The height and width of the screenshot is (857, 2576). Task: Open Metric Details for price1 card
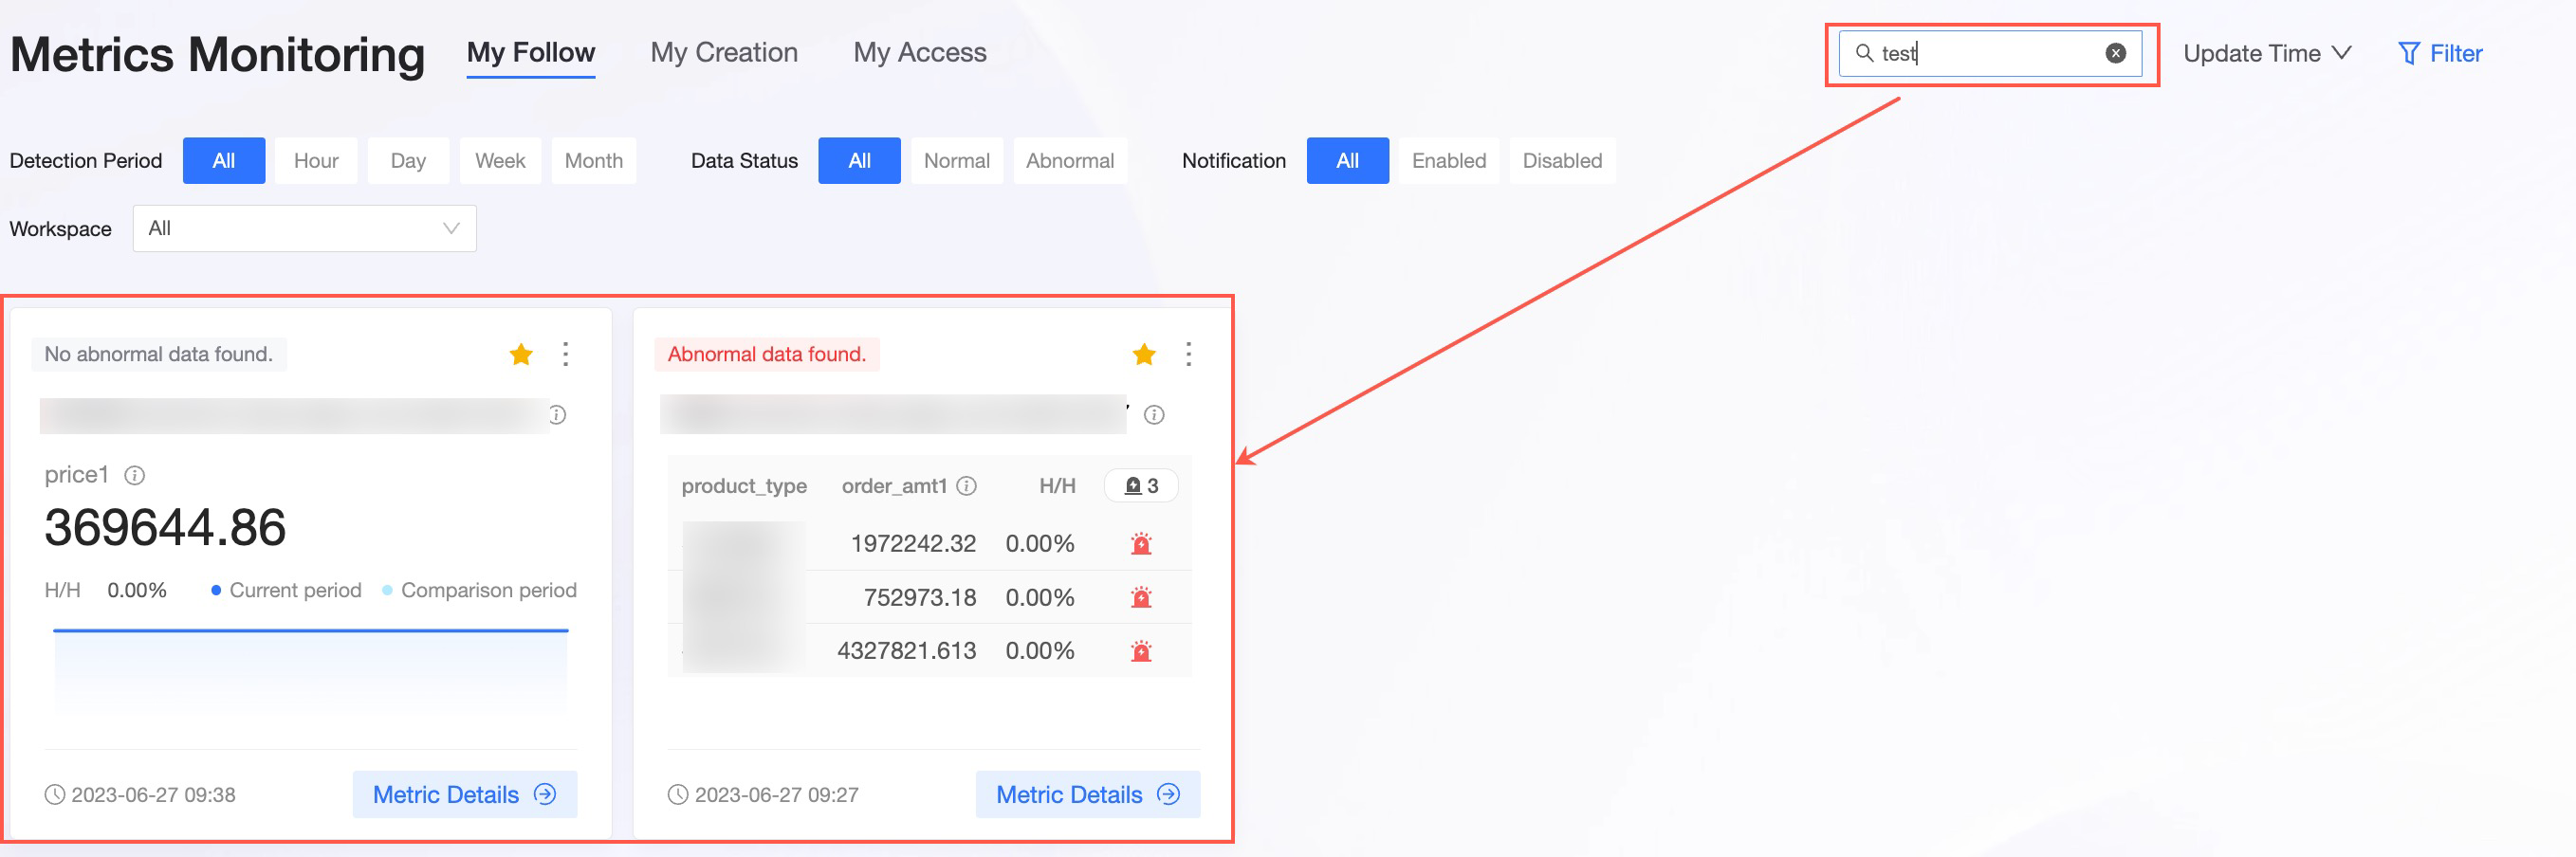point(465,794)
